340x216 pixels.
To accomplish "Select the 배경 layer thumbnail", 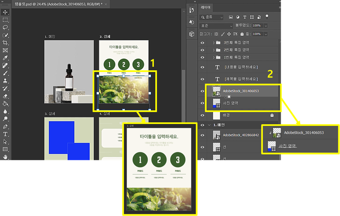I will point(216,115).
